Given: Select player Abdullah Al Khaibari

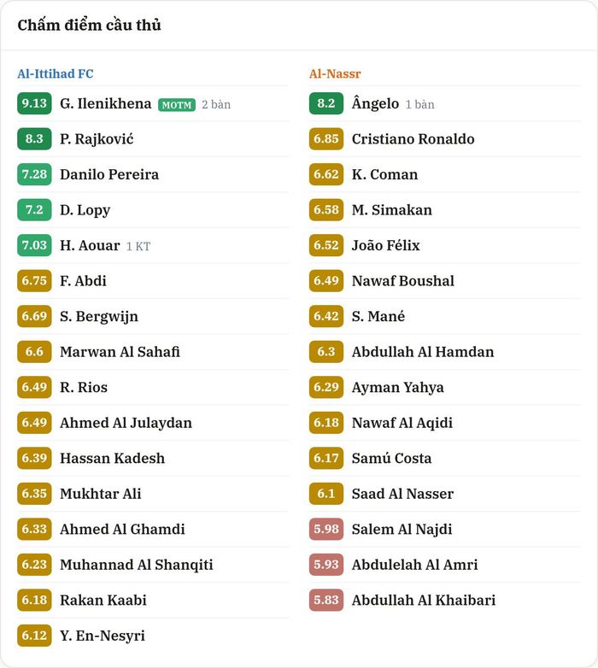Looking at the screenshot, I should [x=424, y=600].
